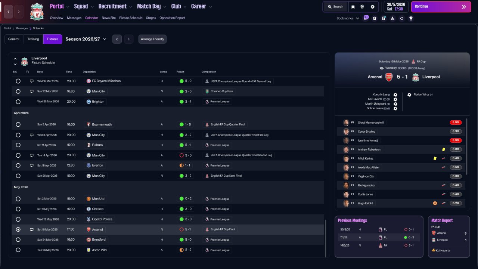Open the bookmark flag icon beside Search
This screenshot has width=478, height=269.
pyautogui.click(x=353, y=7)
